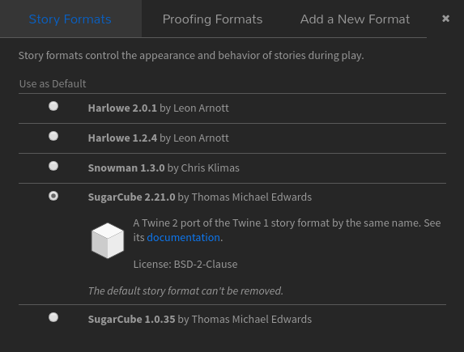Click the default format can't be removed note
This screenshot has height=352, width=464.
[x=185, y=291]
